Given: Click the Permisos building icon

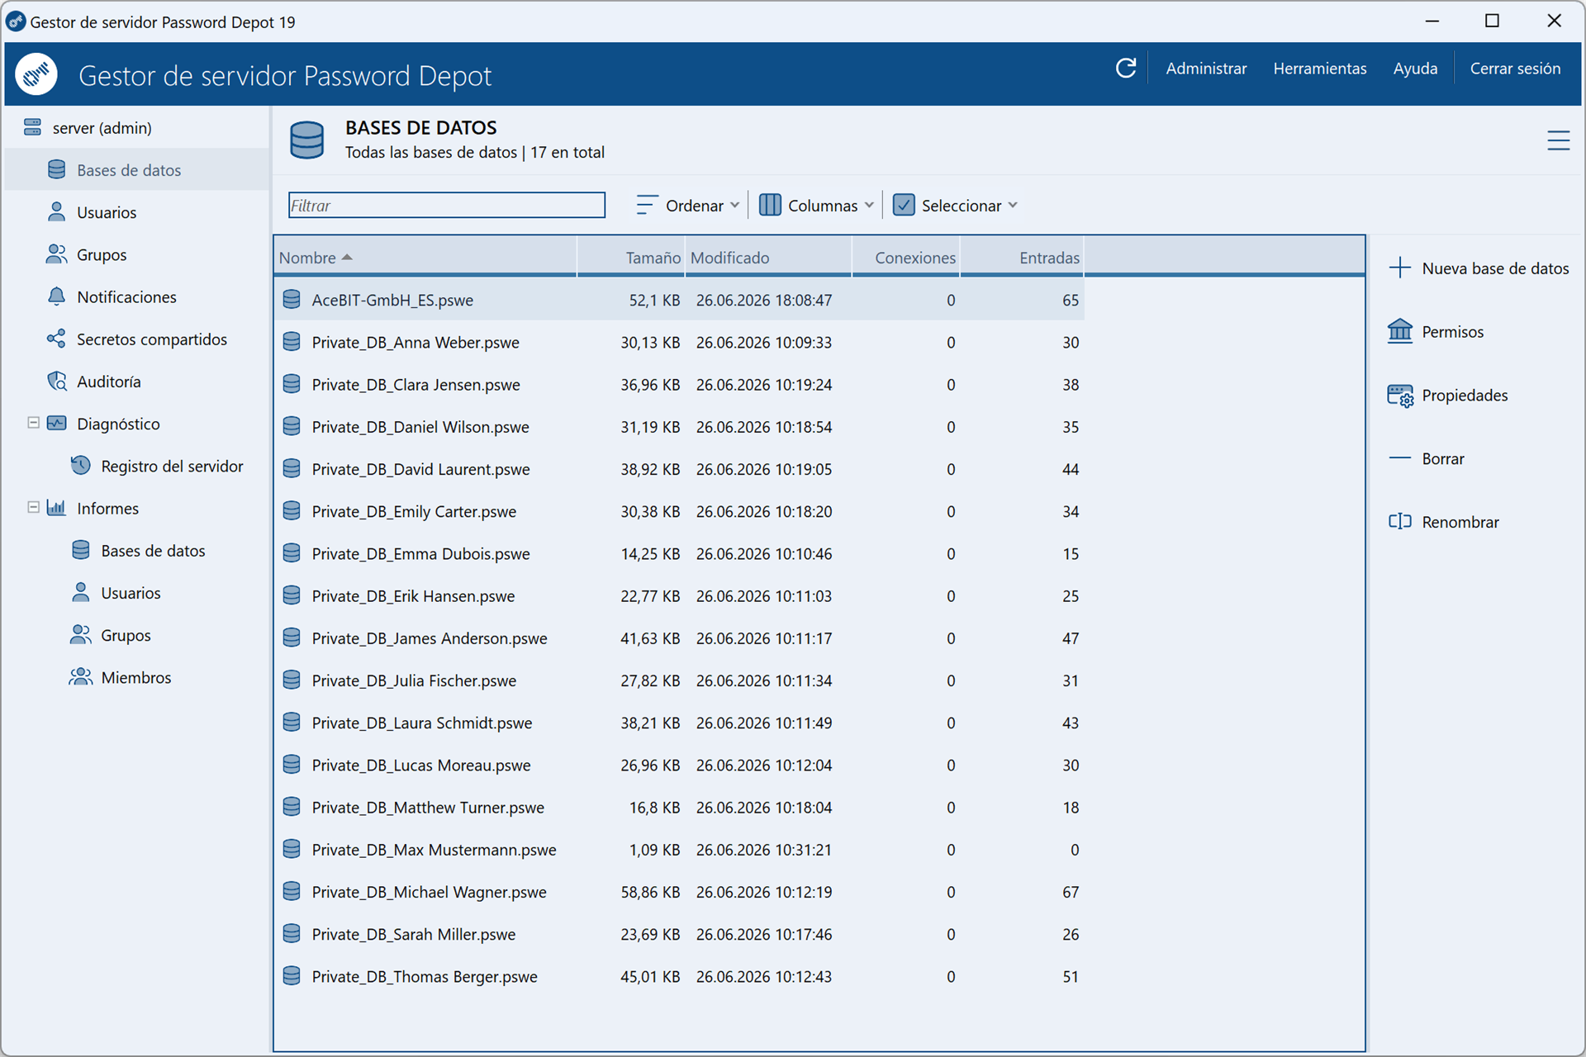Looking at the screenshot, I should click(1400, 331).
